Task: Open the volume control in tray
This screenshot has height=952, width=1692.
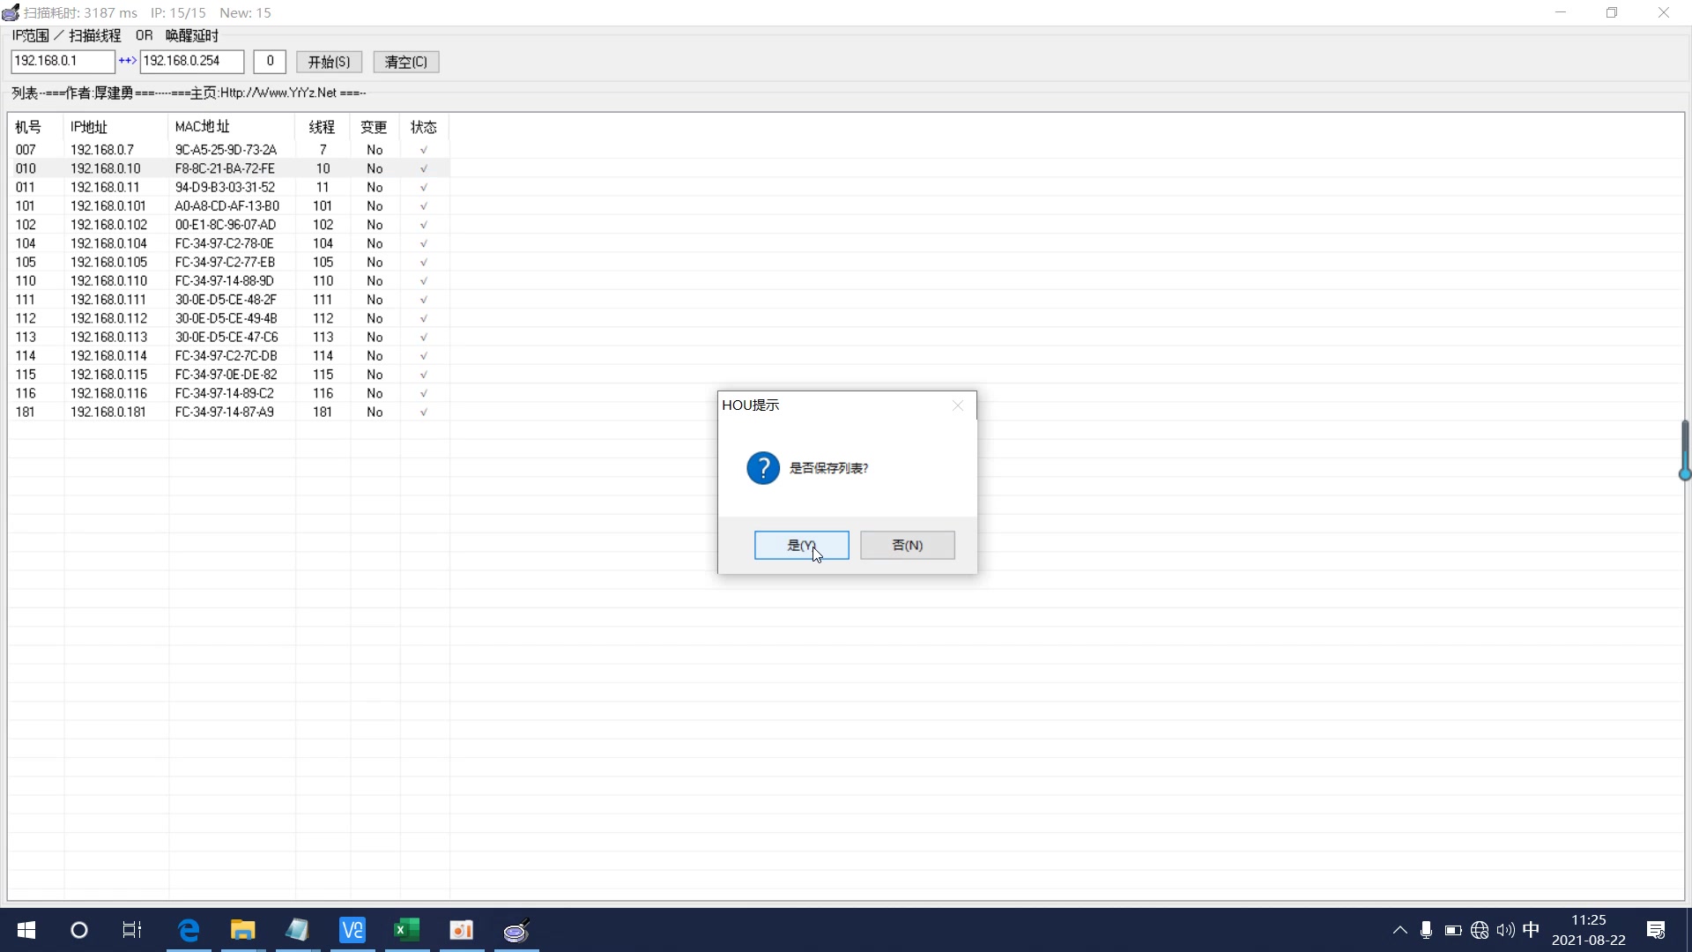Action: (1505, 930)
